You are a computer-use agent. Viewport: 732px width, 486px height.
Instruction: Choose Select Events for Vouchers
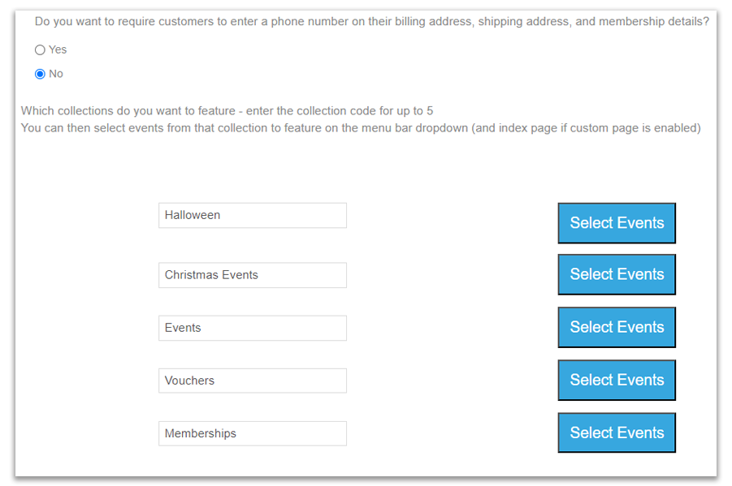[x=617, y=380]
